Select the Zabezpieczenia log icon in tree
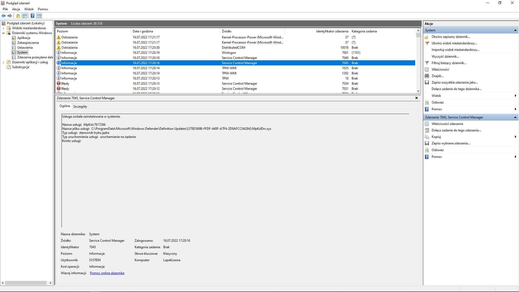The width and height of the screenshot is (519, 292). coord(14,43)
